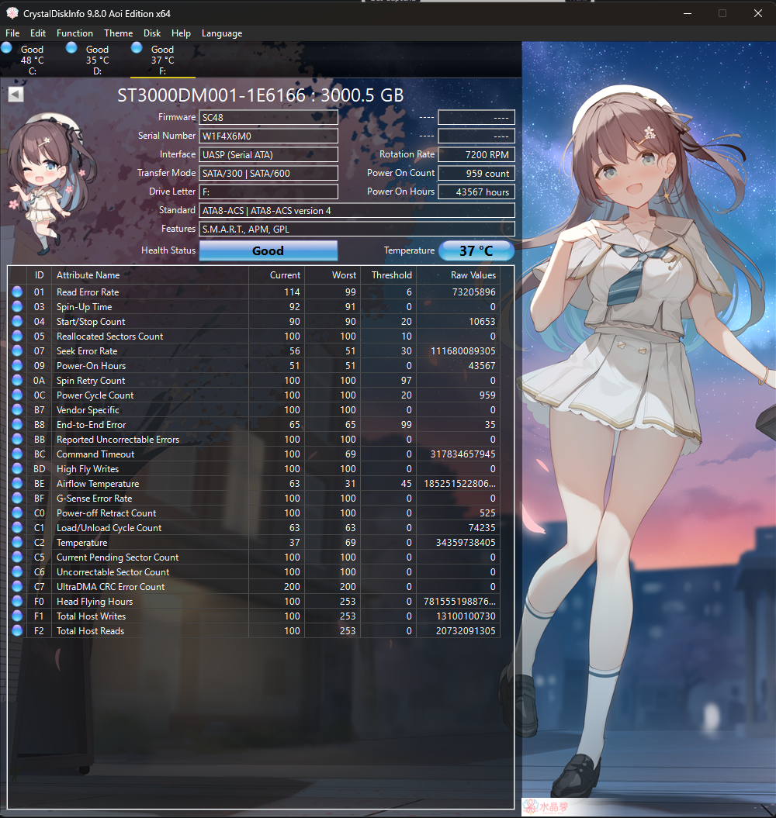Click status orb for Read Error Rate
Image resolution: width=776 pixels, height=818 pixels.
point(17,292)
